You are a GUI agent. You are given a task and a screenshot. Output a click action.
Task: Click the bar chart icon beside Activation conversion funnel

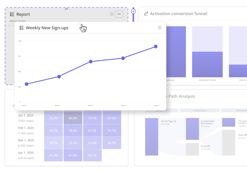click(146, 14)
